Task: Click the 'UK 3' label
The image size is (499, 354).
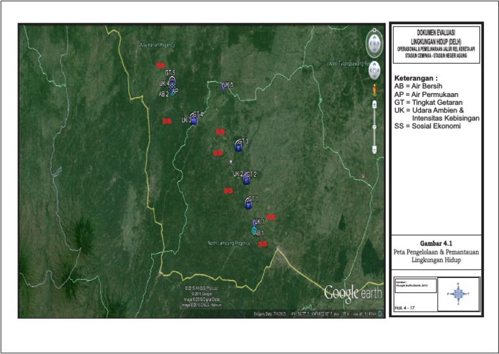Action: pos(186,120)
